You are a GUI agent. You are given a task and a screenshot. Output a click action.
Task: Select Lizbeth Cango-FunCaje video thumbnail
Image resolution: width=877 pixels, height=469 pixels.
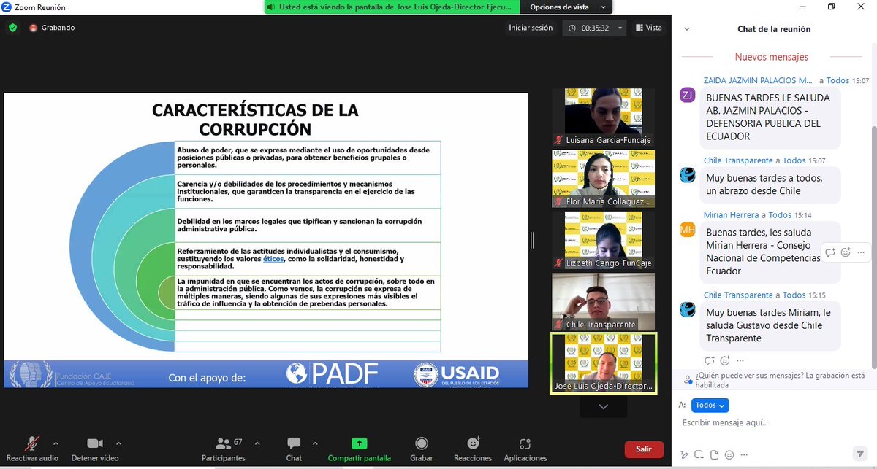click(603, 241)
